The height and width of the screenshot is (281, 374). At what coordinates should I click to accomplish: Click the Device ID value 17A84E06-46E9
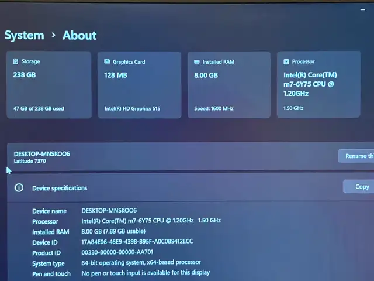click(x=137, y=242)
